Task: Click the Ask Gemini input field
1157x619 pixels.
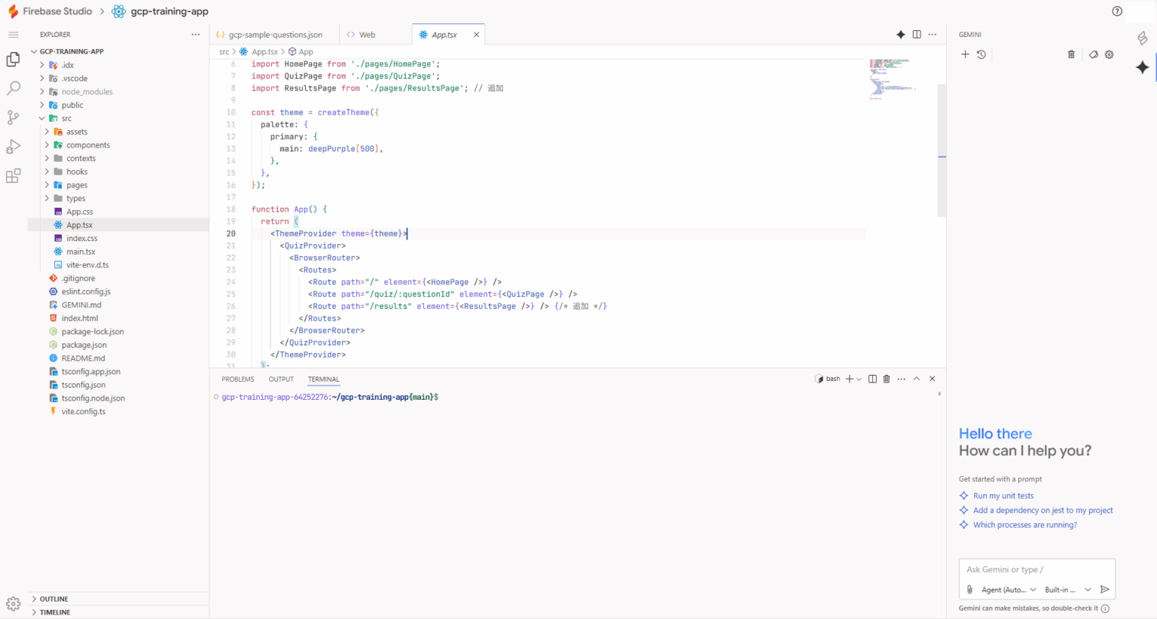Action: pyautogui.click(x=1036, y=569)
